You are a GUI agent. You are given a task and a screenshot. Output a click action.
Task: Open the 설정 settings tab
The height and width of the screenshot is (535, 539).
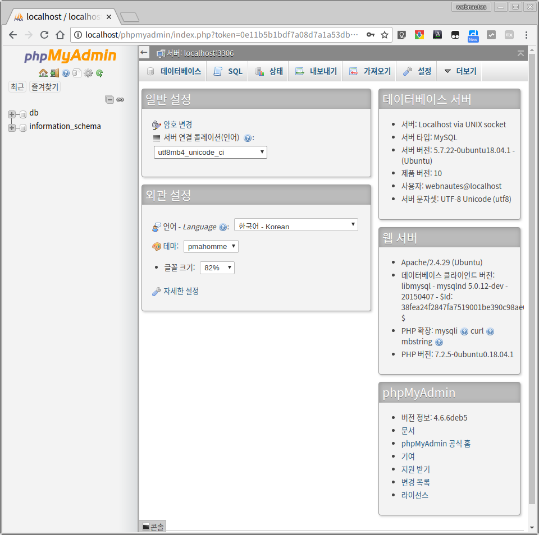(417, 71)
